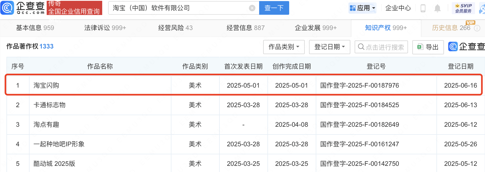Open the 作品类别 filter dropdown
Screen dimensions: 485x172
(284, 47)
